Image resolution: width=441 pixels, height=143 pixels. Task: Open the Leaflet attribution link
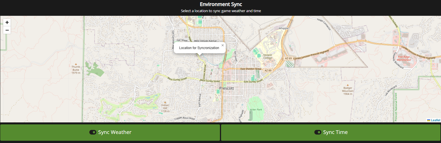pos(435,120)
